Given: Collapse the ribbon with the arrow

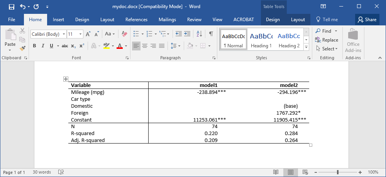Looking at the screenshot, I should pos(380,58).
